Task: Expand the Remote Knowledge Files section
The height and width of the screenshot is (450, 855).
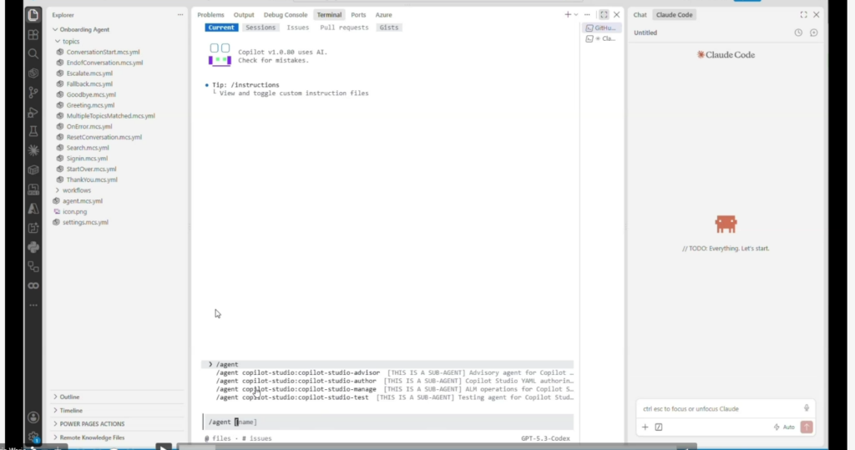Action: 92,437
